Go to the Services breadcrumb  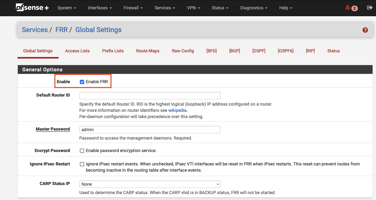(x=35, y=30)
